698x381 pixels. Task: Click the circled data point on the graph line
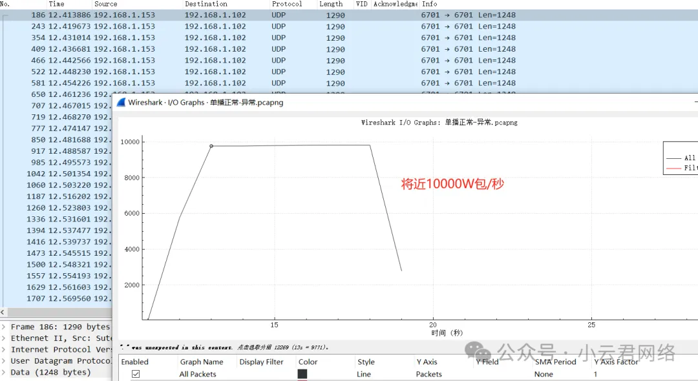[x=211, y=146]
